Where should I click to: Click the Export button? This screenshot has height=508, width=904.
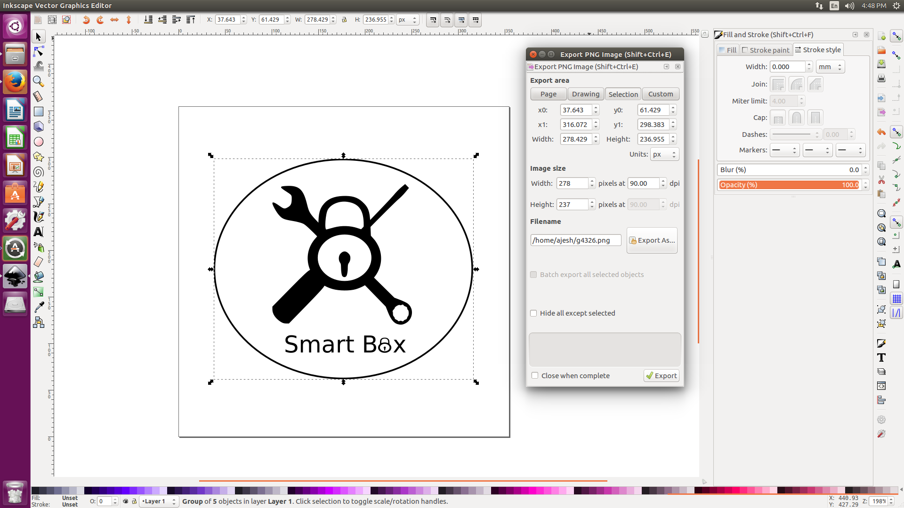661,375
